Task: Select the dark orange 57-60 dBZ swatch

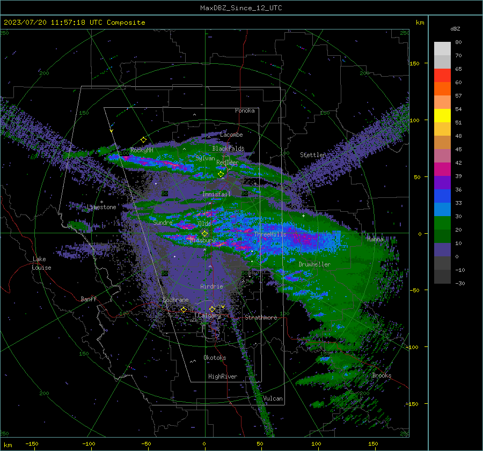Action: 442,88
